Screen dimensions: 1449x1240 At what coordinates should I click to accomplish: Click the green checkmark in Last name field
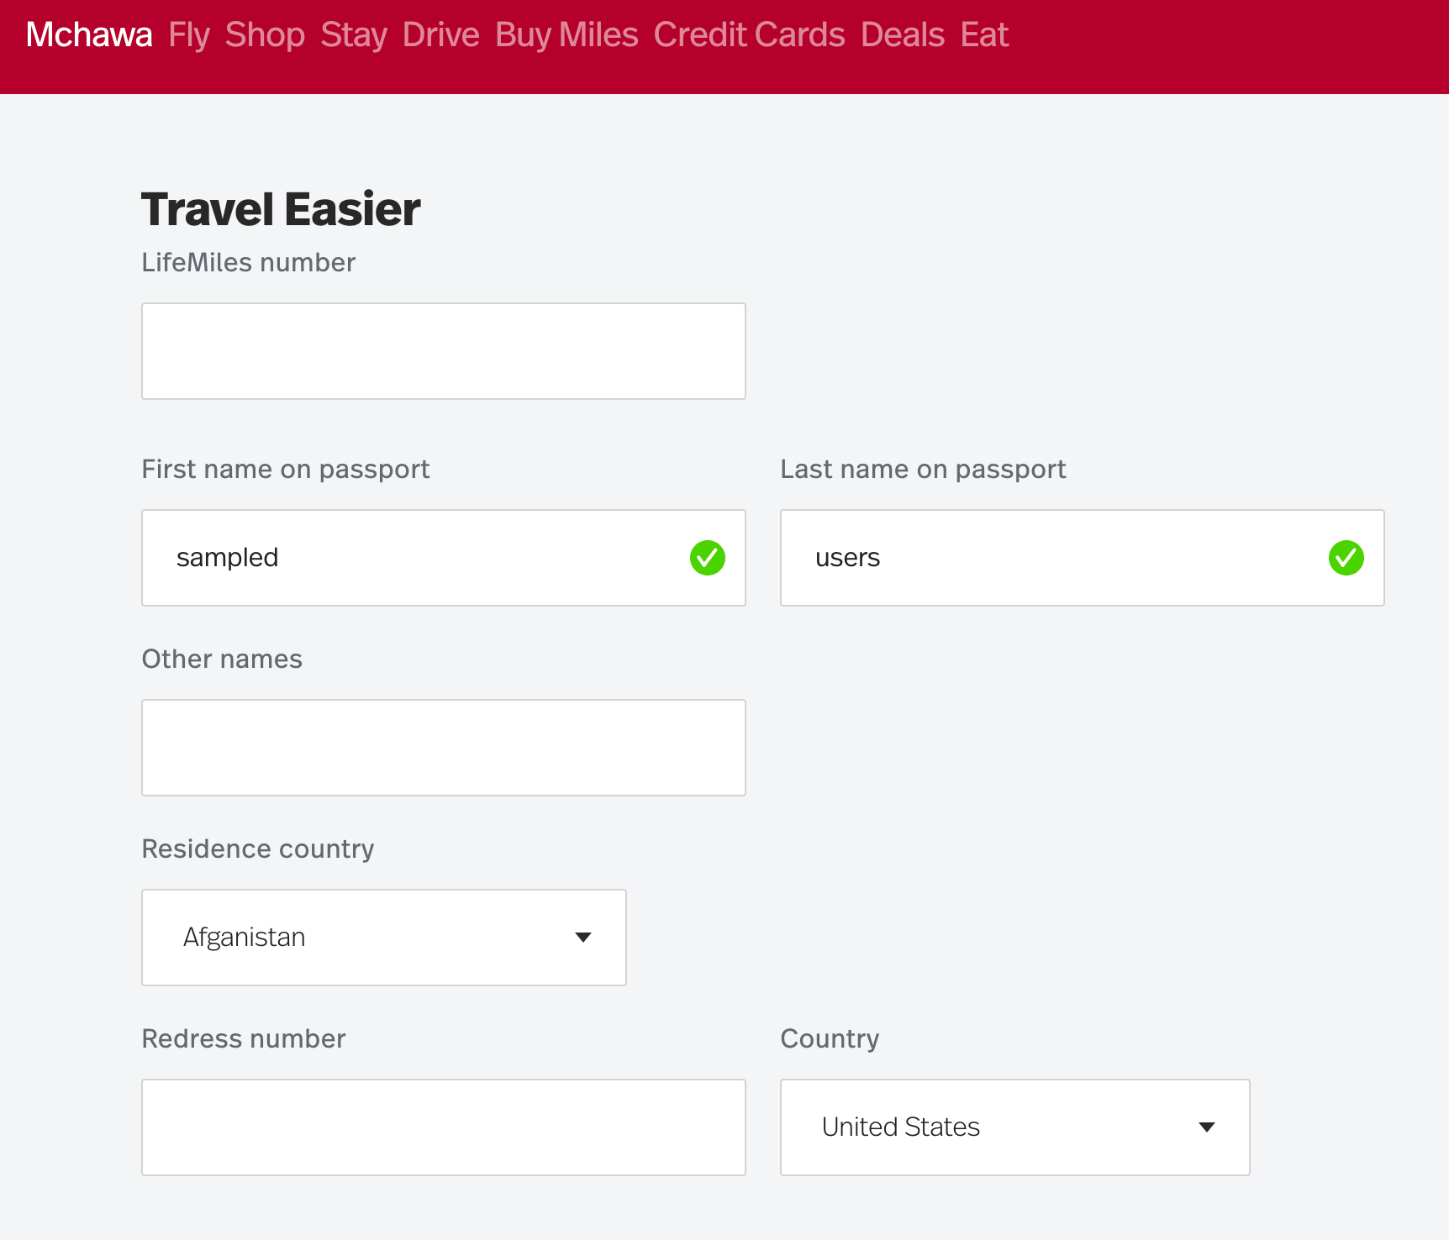[1346, 558]
